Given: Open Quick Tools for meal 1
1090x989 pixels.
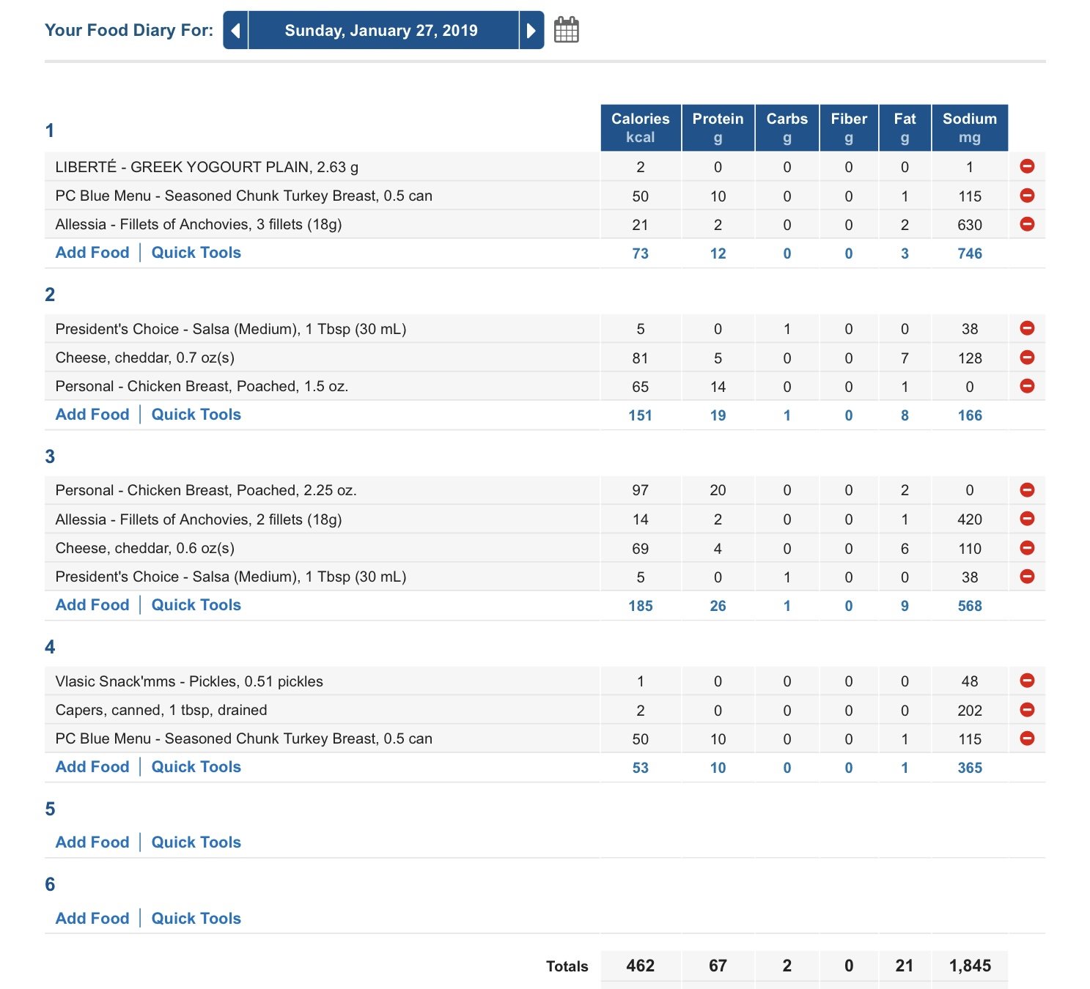Looking at the screenshot, I should click(x=196, y=253).
